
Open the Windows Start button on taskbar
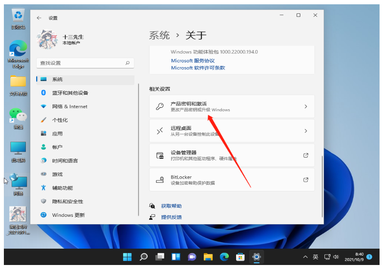[x=128, y=257]
